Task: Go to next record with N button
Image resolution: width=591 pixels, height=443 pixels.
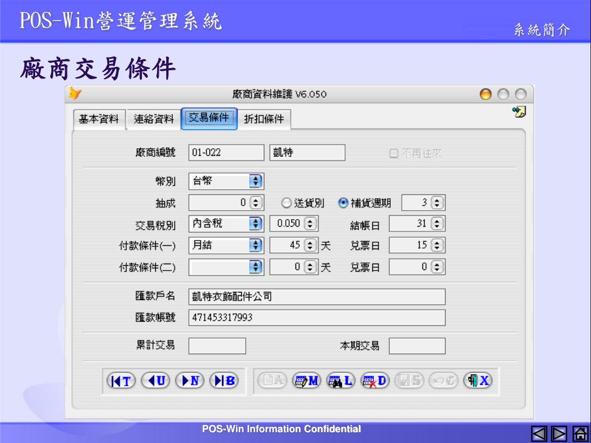Action: point(189,381)
